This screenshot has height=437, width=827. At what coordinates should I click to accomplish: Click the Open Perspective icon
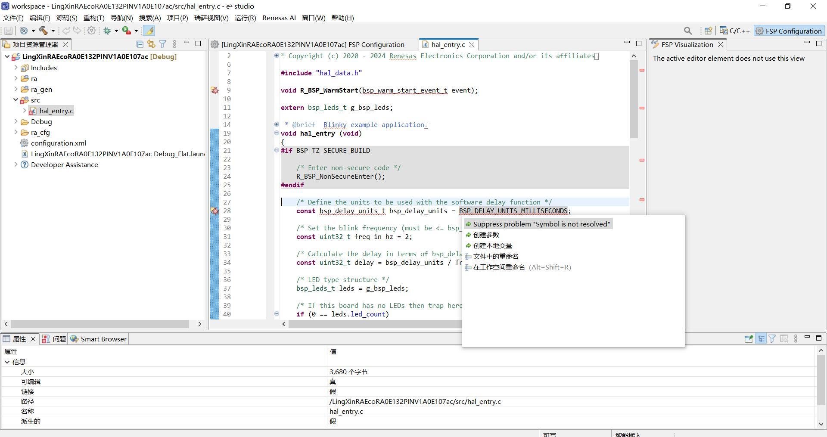coord(708,31)
